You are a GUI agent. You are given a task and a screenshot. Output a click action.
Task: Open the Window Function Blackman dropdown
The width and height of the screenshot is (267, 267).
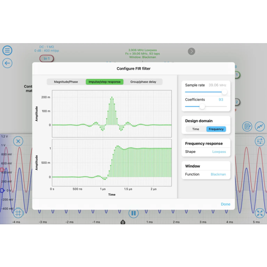point(218,174)
